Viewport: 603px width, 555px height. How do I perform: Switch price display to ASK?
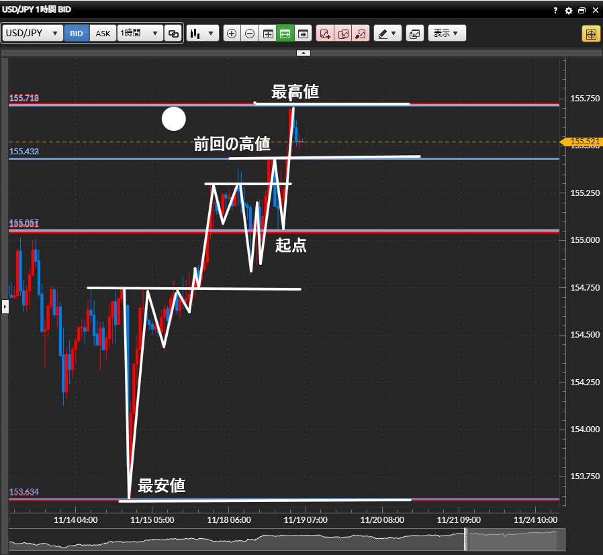pyautogui.click(x=103, y=34)
